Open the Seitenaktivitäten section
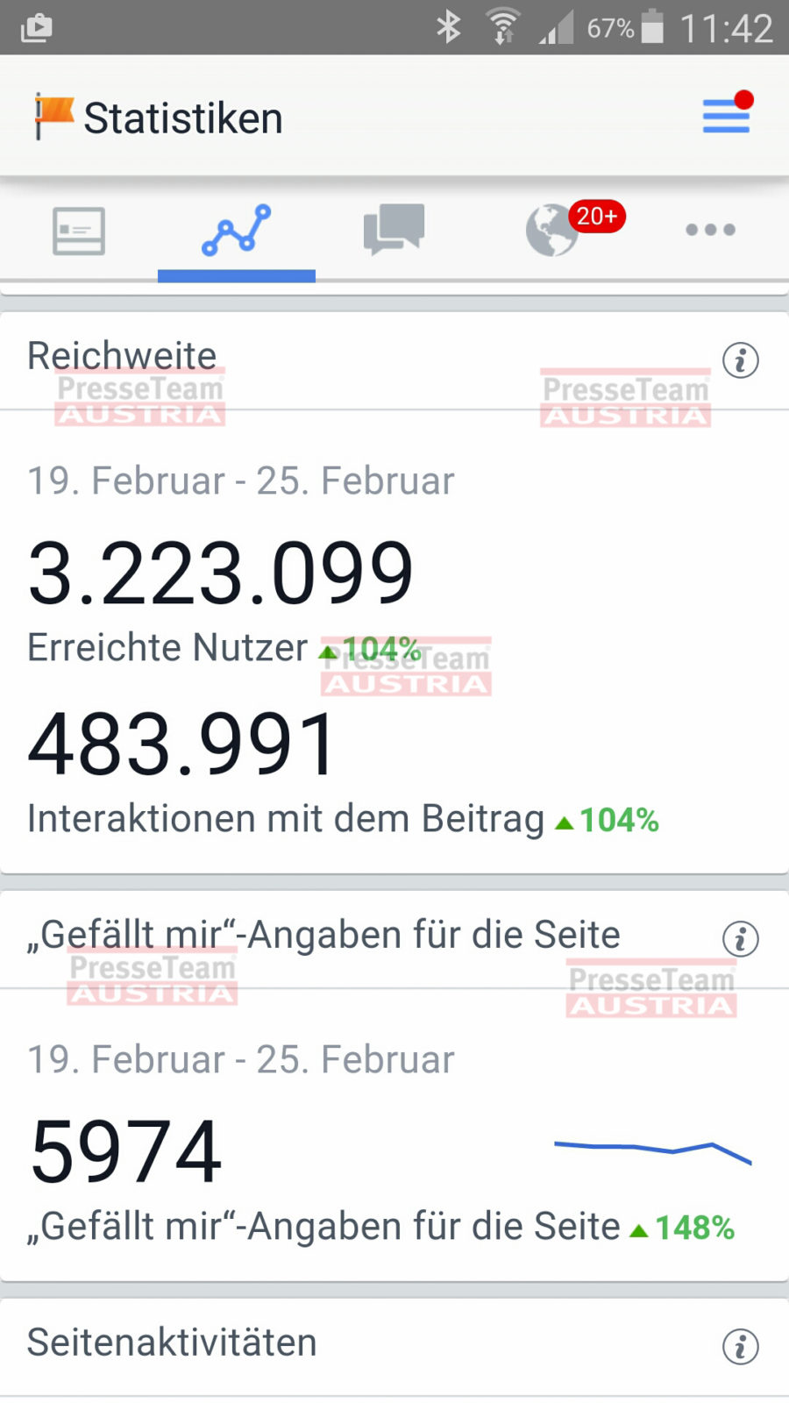 pyautogui.click(x=172, y=1342)
